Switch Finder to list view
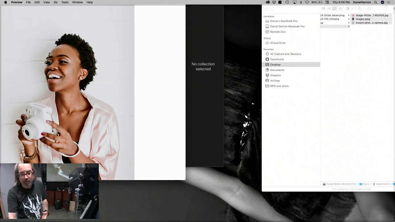The height and width of the screenshot is (222, 395). (x=329, y=9)
